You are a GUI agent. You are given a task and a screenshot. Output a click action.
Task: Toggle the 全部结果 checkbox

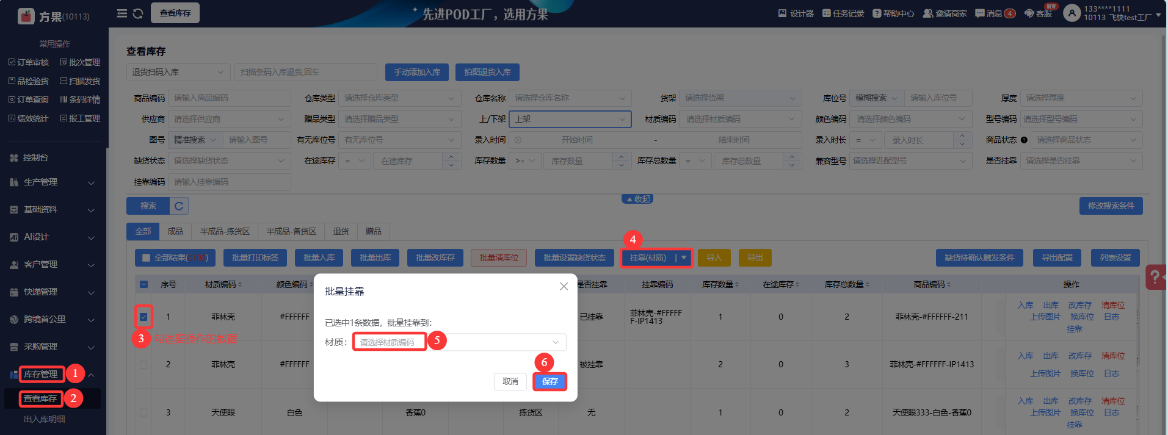pyautogui.click(x=146, y=257)
